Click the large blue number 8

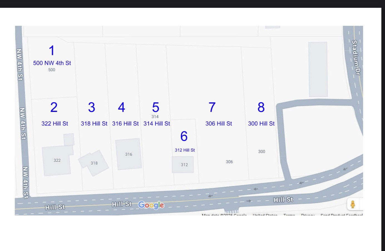click(x=261, y=107)
